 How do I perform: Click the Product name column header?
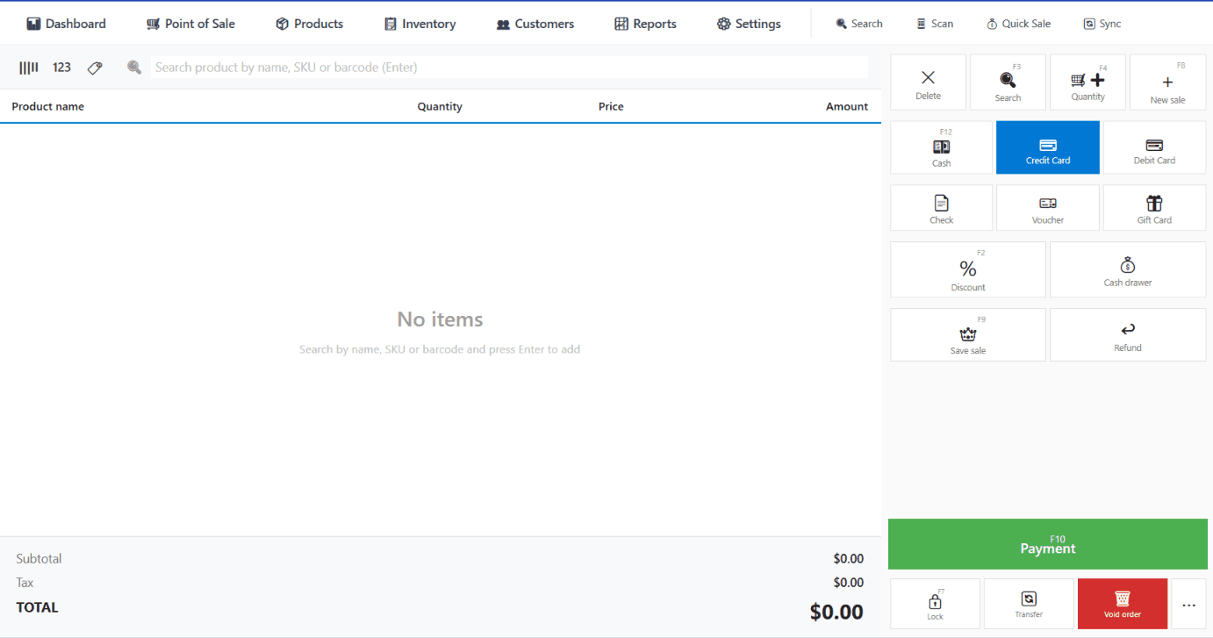click(x=48, y=106)
